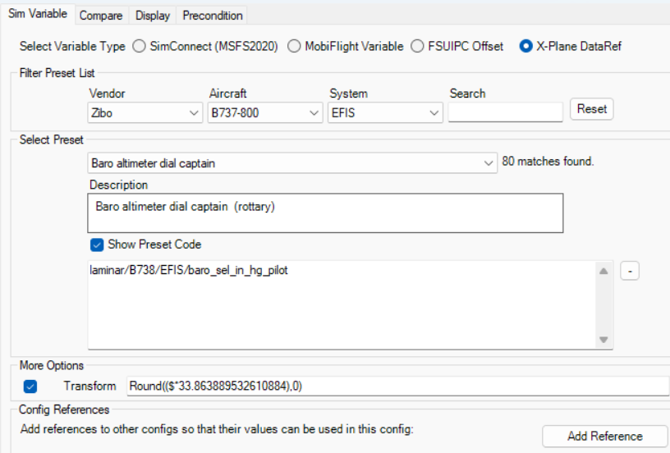Image resolution: width=670 pixels, height=453 pixels.
Task: Choose SimConnect (MSFS2020) variable type
Action: pos(140,47)
